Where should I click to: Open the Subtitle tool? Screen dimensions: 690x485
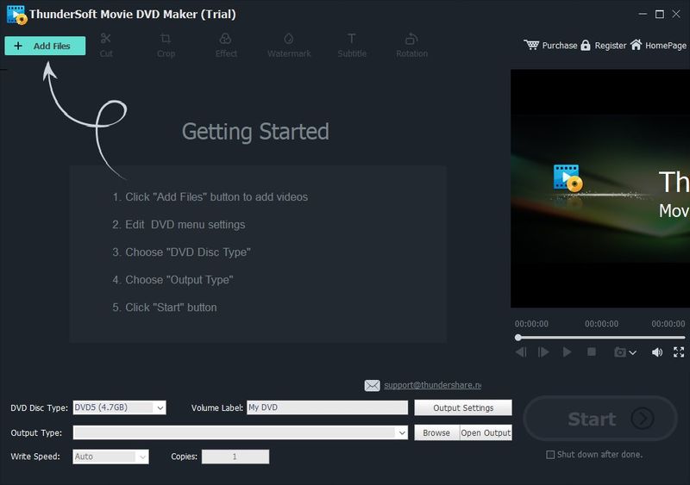click(352, 46)
